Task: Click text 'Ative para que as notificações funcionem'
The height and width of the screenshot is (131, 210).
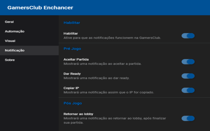Action: pos(98,38)
